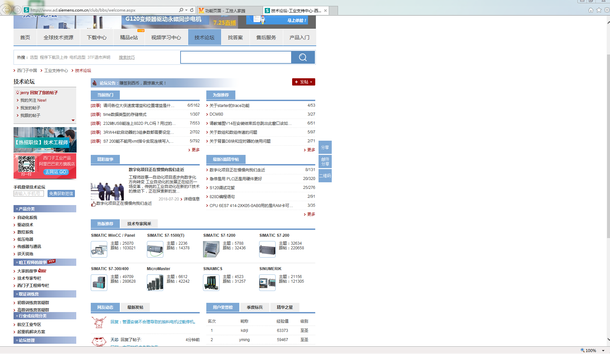Refresh the page using reload icon

(x=192, y=10)
